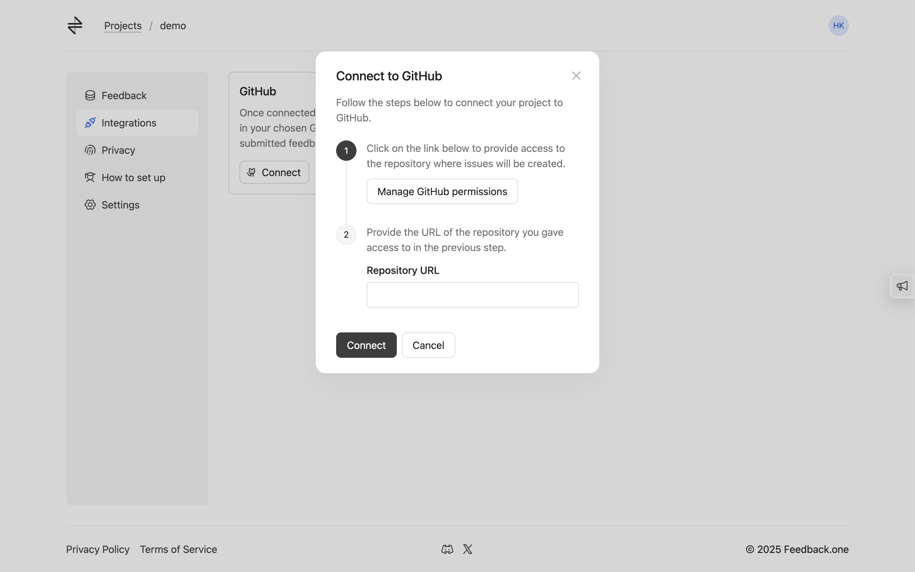The height and width of the screenshot is (572, 915).
Task: Focus the Repository URL input field
Action: click(x=472, y=295)
